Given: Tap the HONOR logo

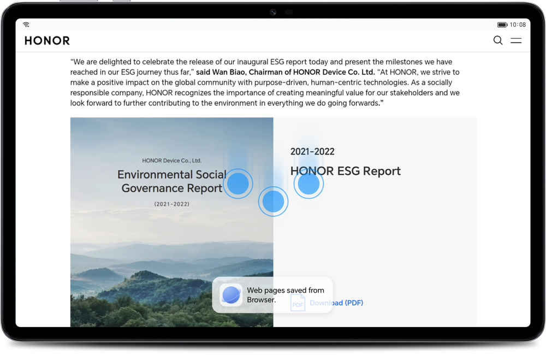Looking at the screenshot, I should [48, 41].
